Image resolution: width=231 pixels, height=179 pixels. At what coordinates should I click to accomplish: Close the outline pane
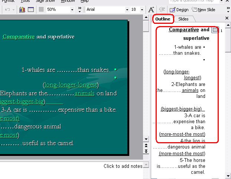(x=227, y=18)
